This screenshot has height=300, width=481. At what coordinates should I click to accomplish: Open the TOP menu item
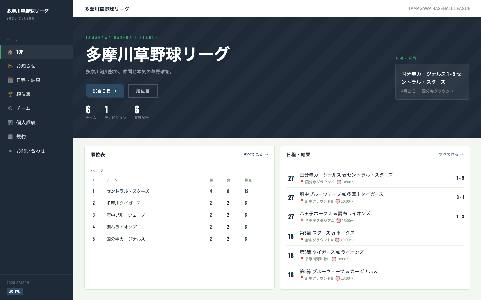pos(37,52)
